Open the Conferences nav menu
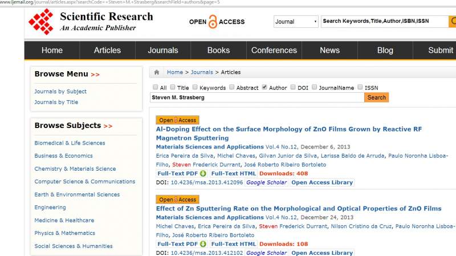The width and height of the screenshot is (456, 256). [274, 50]
